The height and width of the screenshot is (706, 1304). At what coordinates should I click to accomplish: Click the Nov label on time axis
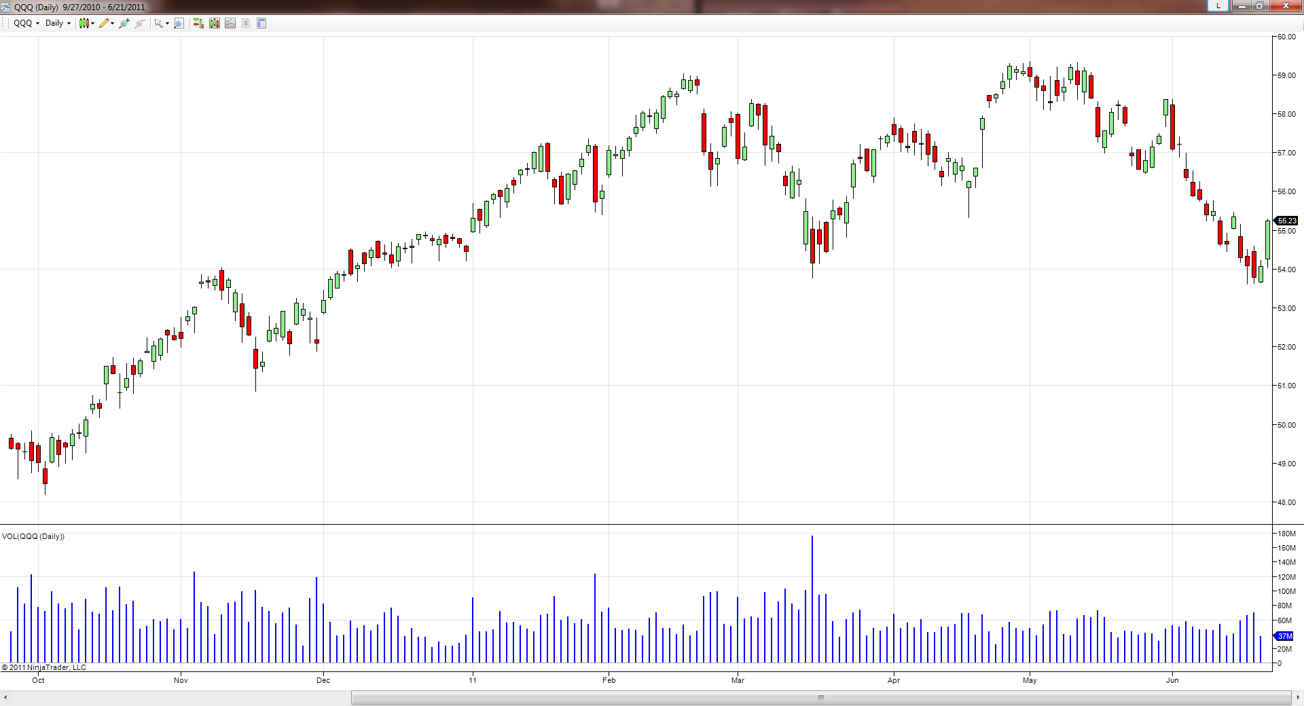(x=181, y=680)
